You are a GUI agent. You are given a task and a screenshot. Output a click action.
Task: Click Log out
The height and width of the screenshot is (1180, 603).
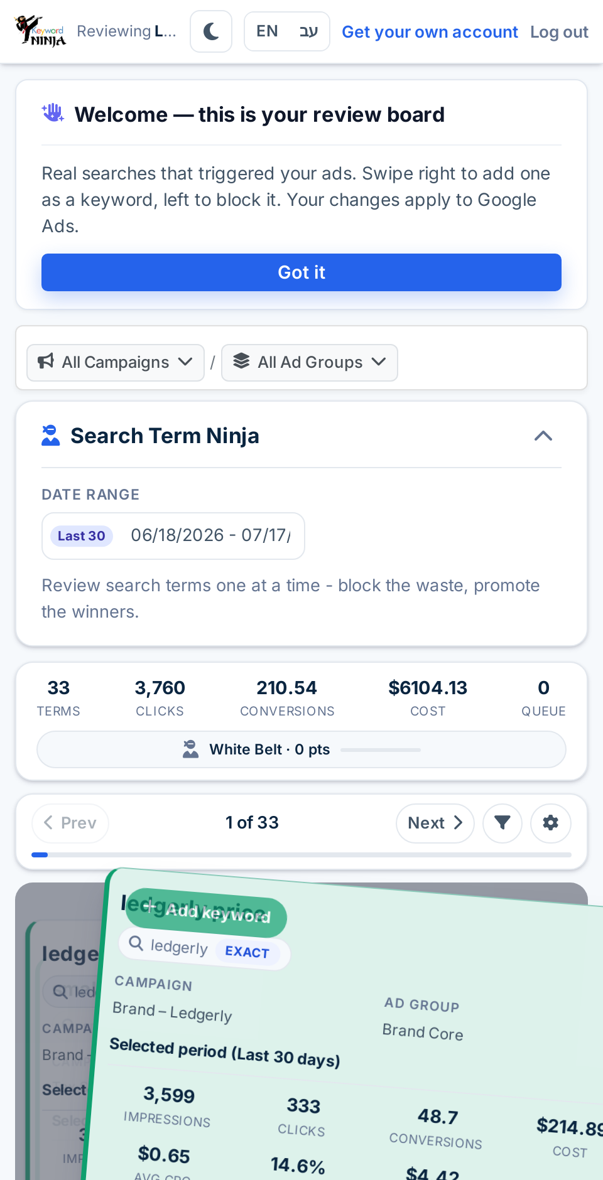[x=559, y=32]
